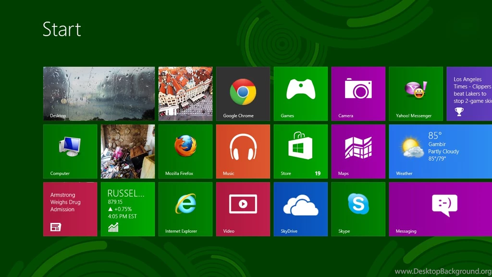Open the Google Chrome tile
492x277 pixels.
tap(243, 94)
